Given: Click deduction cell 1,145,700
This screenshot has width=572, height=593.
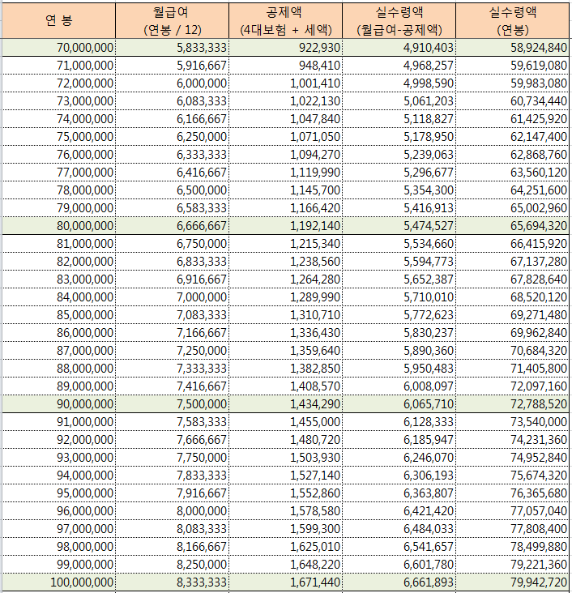Looking at the screenshot, I should pos(286,190).
